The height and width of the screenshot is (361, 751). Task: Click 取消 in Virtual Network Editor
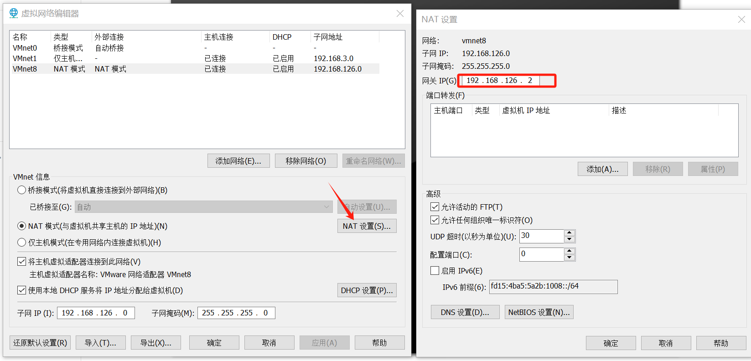pos(269,343)
